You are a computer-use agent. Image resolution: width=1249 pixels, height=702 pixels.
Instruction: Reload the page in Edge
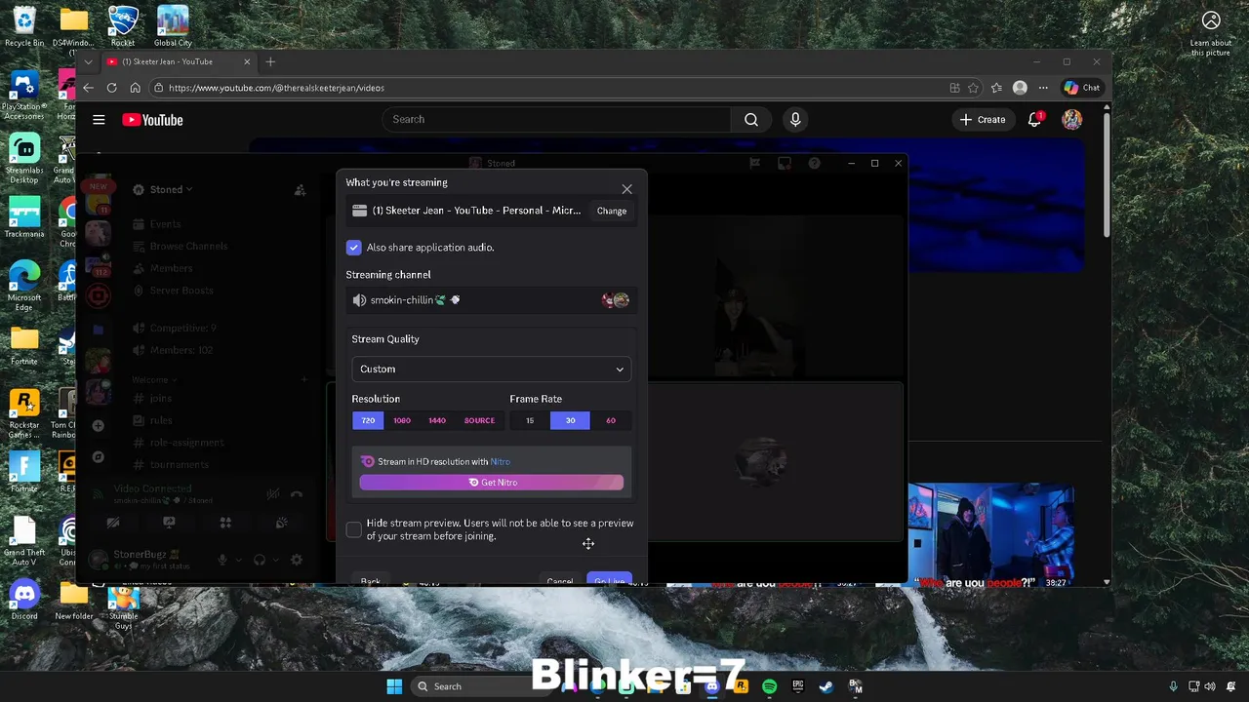pos(111,88)
